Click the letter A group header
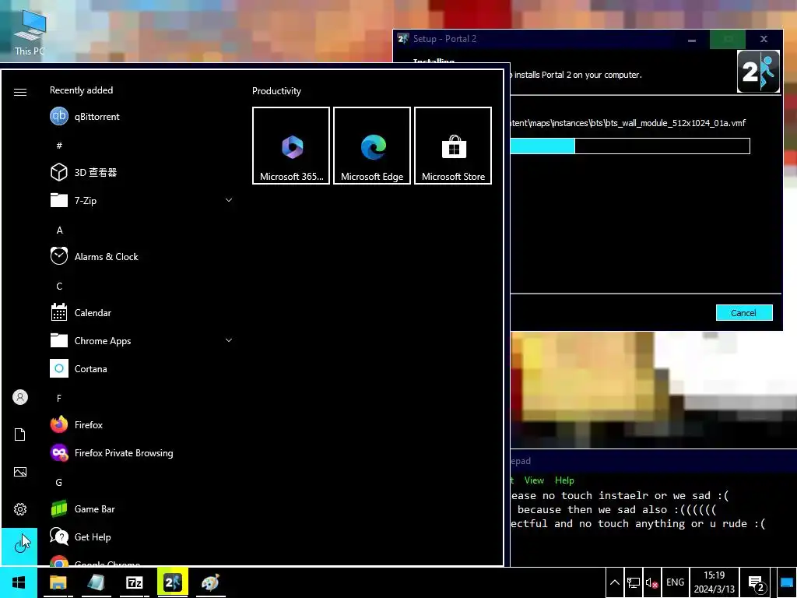 tap(59, 230)
